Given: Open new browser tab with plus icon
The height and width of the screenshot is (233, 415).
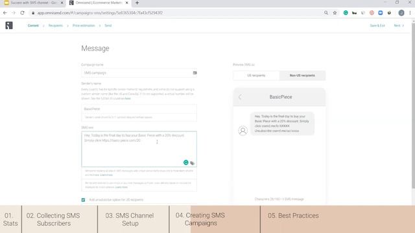Looking at the screenshot, I should (137, 3).
